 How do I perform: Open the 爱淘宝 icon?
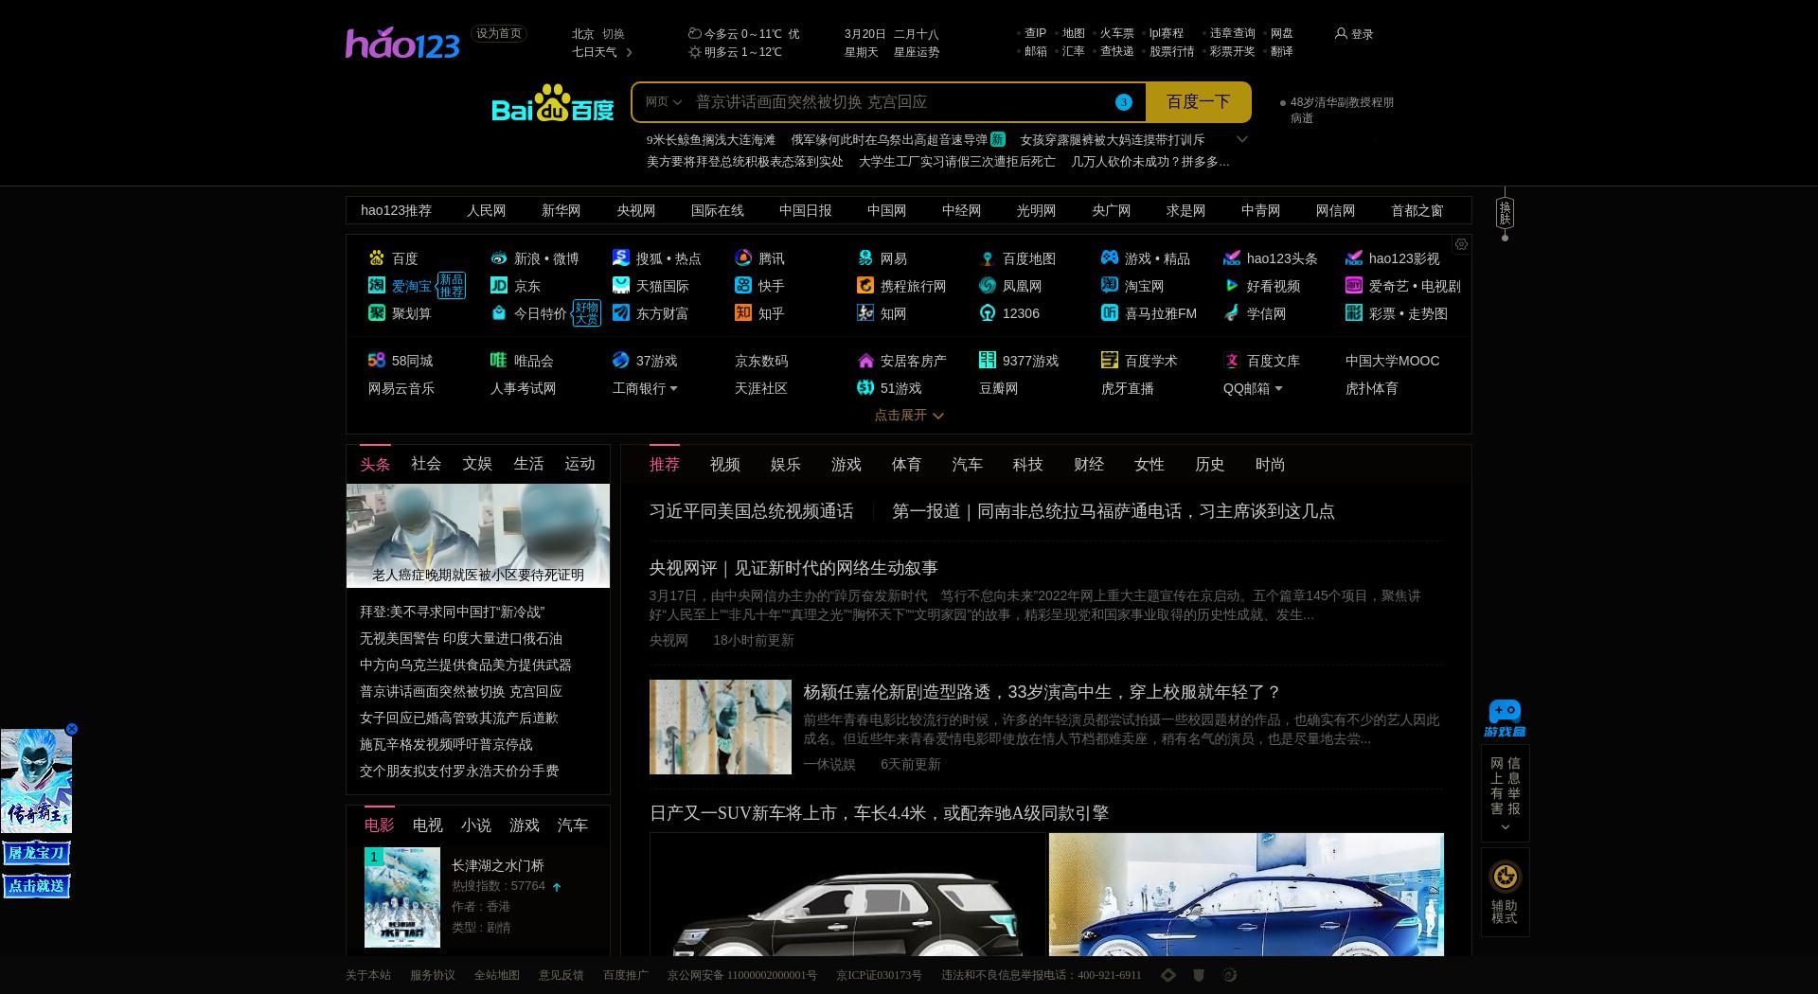[377, 286]
